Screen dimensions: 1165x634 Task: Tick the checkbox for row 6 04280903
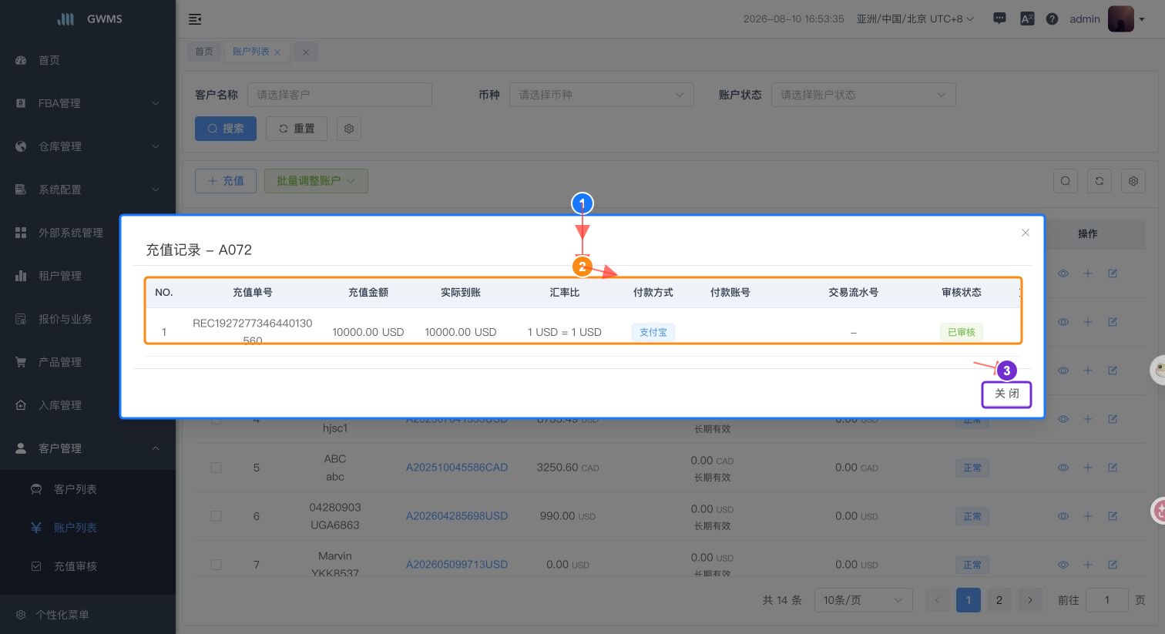coord(217,516)
